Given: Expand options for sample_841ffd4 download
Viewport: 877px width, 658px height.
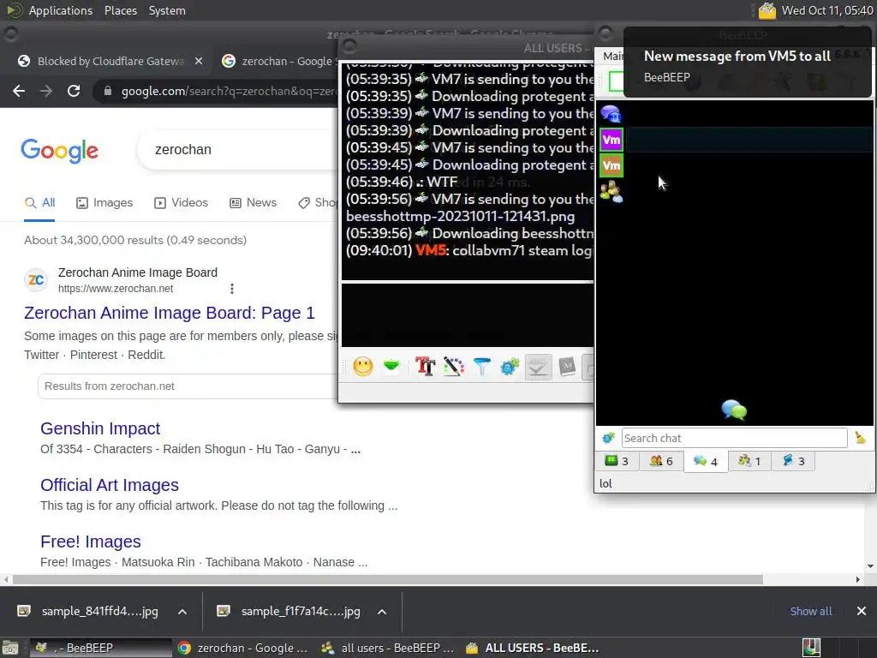Looking at the screenshot, I should [182, 612].
